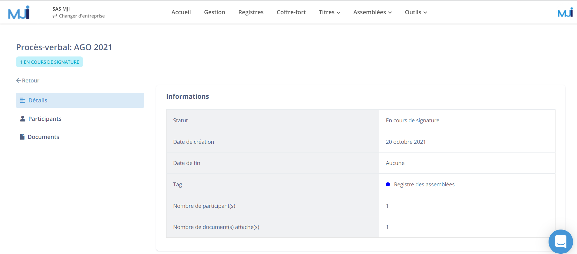Click the back arrow icon next to Retour
The image size is (577, 254).
(18, 80)
